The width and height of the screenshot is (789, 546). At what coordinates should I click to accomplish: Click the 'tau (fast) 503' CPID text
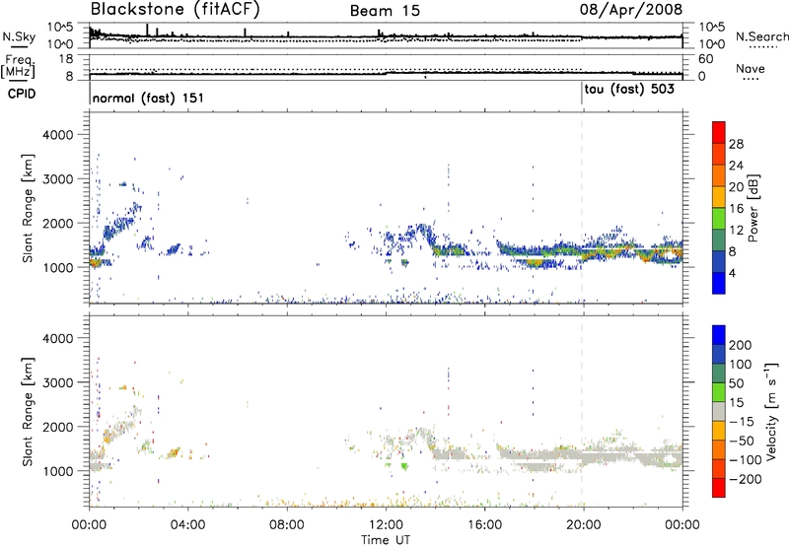[629, 90]
